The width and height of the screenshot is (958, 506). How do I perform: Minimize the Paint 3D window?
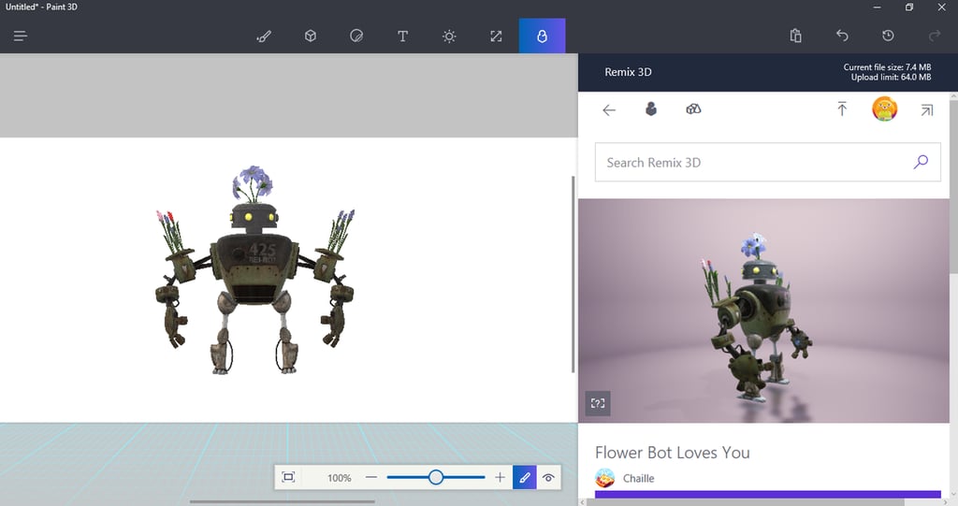pyautogui.click(x=877, y=7)
